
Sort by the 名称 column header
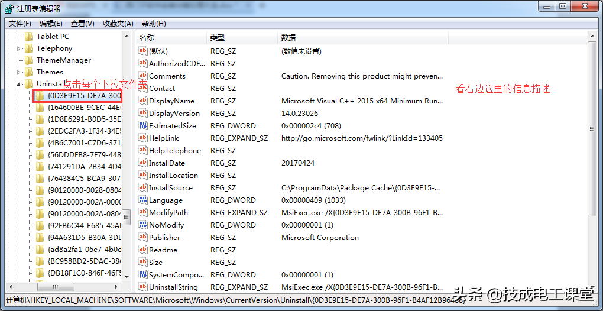pyautogui.click(x=171, y=38)
